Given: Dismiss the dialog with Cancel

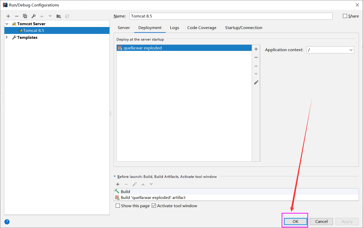Looking at the screenshot, I should tap(321, 221).
